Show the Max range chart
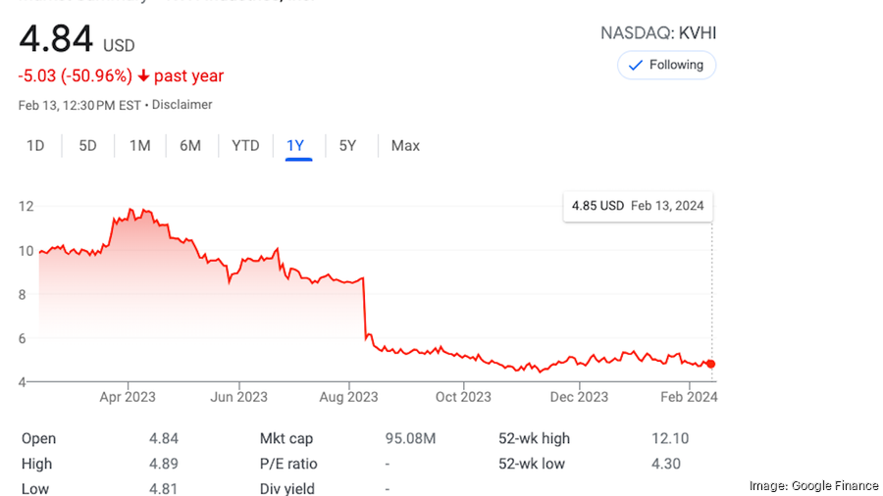This screenshot has width=883, height=496. tap(405, 146)
